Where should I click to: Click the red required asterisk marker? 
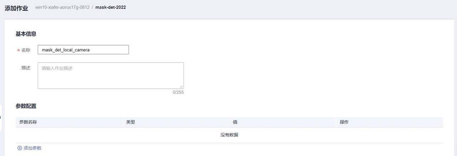19,50
